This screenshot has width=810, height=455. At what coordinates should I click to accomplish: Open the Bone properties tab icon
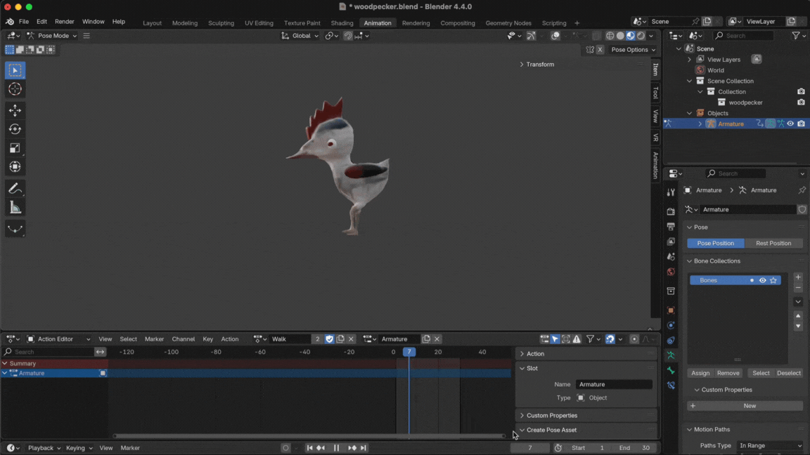click(671, 371)
